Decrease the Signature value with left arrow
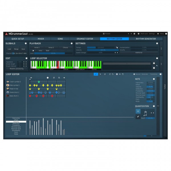Viewport: 171px width, 171px height. (x=24, y=62)
